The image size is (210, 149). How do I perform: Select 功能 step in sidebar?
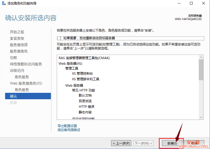pos(13,58)
